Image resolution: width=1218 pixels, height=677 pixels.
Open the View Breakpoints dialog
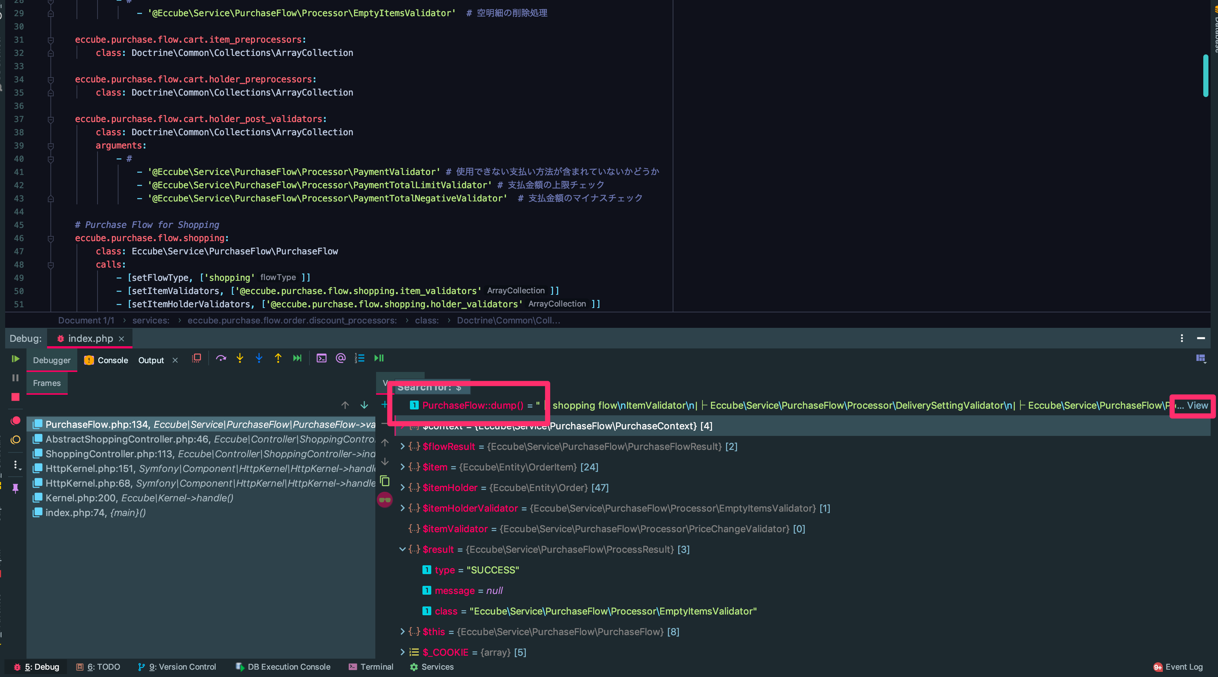[x=15, y=420]
